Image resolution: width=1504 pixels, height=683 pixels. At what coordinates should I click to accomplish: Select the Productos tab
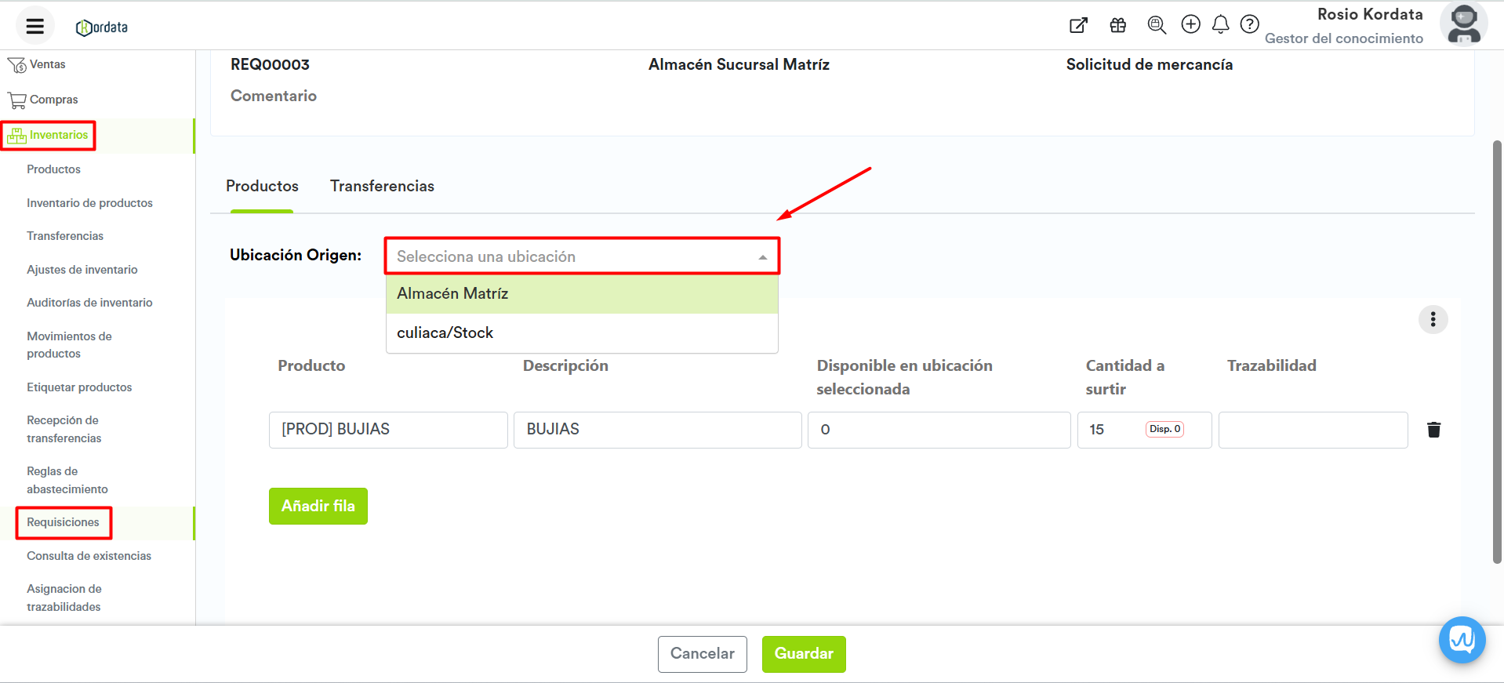(262, 186)
